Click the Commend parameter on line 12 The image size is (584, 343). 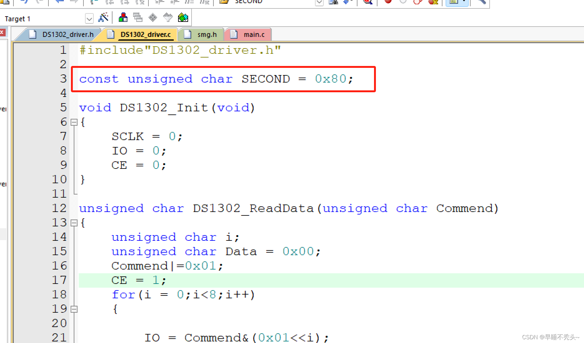coord(464,208)
